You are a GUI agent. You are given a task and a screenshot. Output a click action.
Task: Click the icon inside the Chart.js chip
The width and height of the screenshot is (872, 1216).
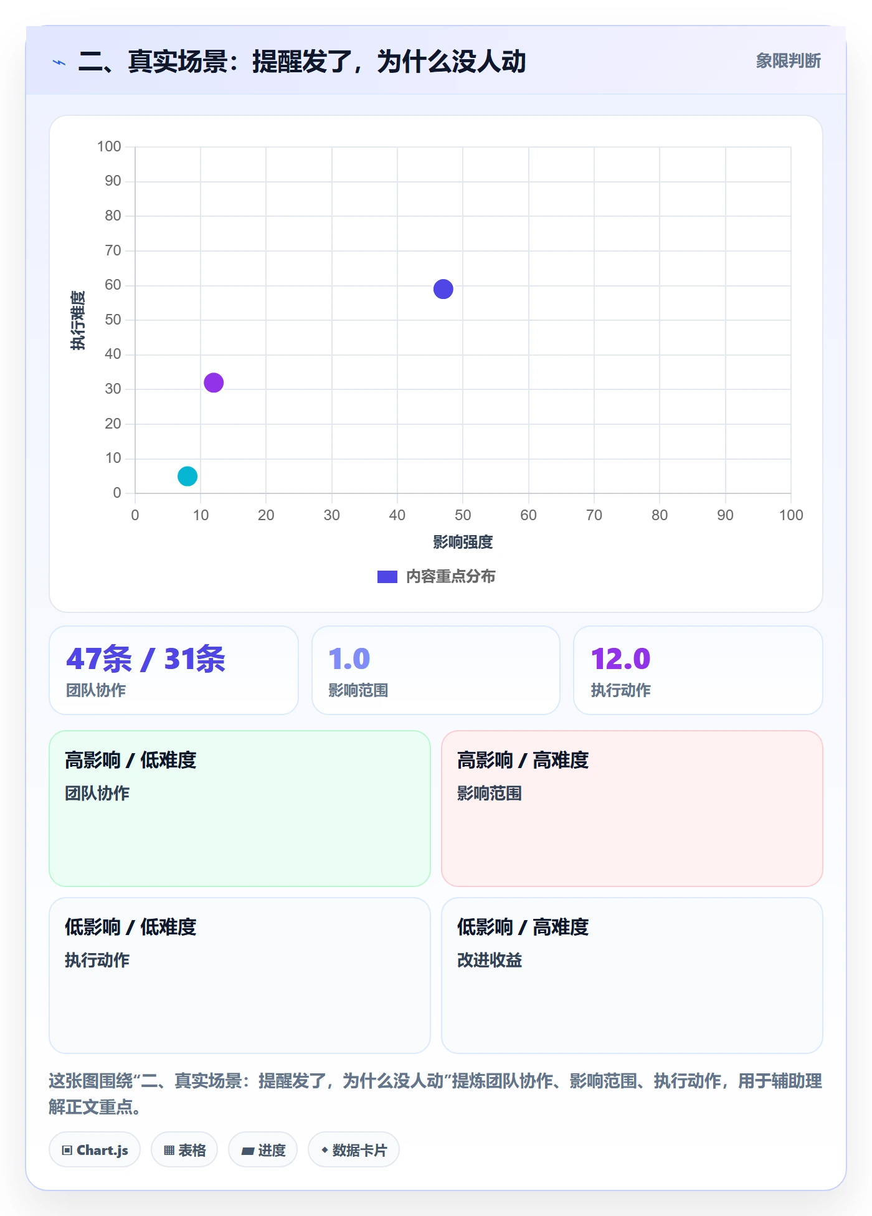click(x=67, y=1151)
